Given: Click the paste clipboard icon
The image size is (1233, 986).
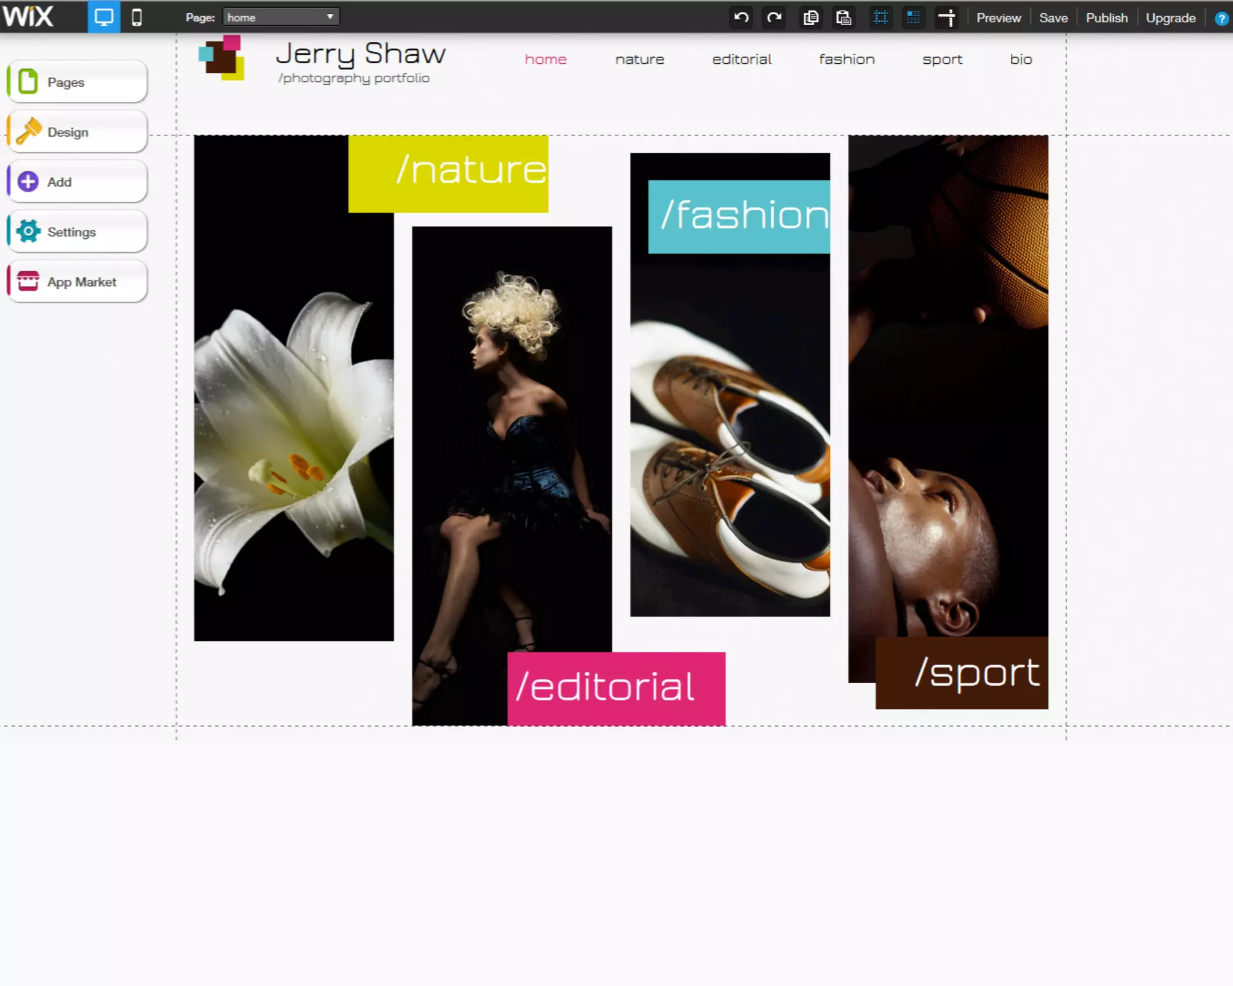Looking at the screenshot, I should pos(844,17).
